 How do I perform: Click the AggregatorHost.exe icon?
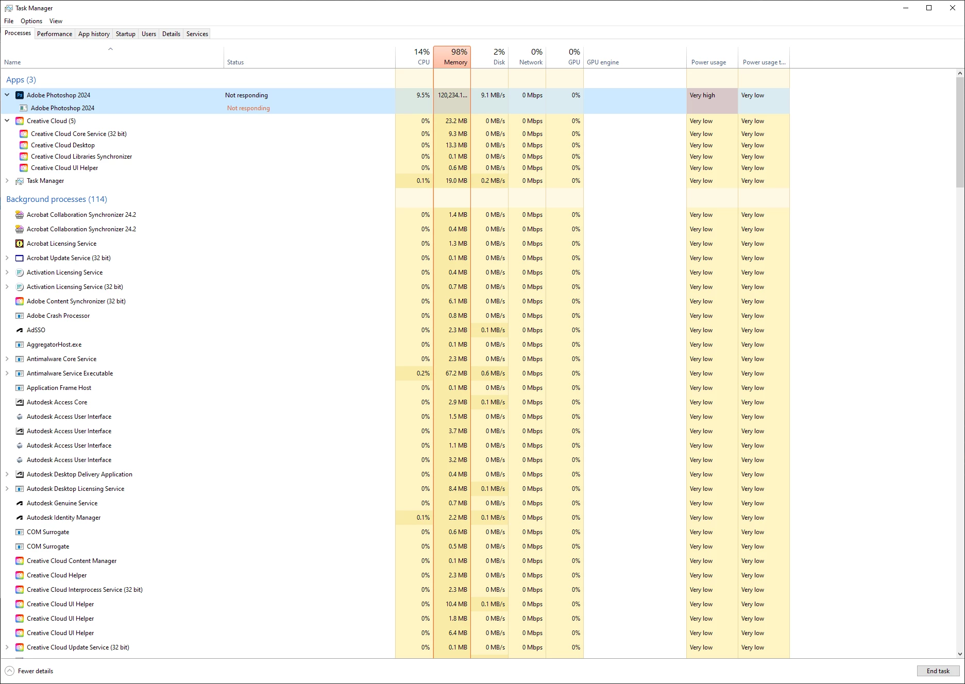point(20,345)
